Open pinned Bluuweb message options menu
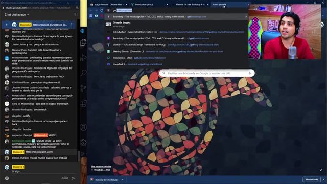 point(72,25)
